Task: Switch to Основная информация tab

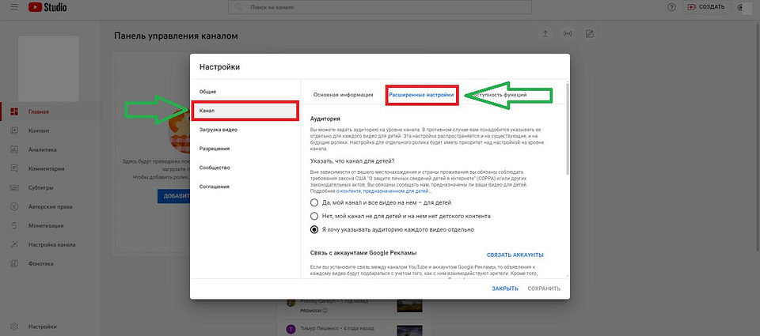Action: (x=343, y=95)
